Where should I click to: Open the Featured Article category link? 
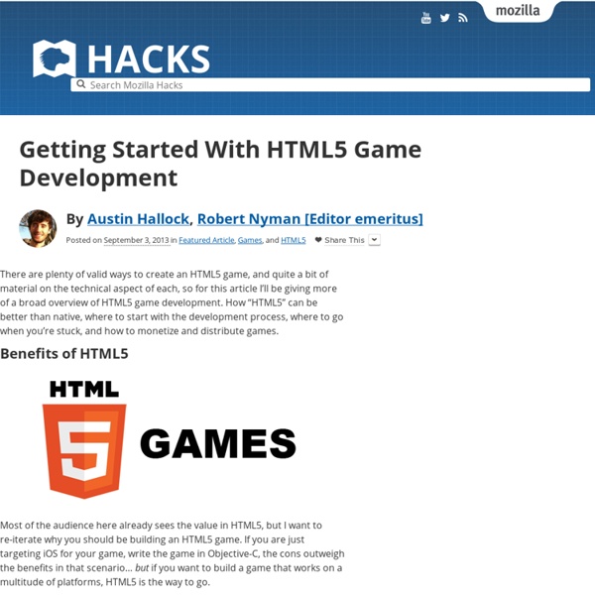point(206,240)
